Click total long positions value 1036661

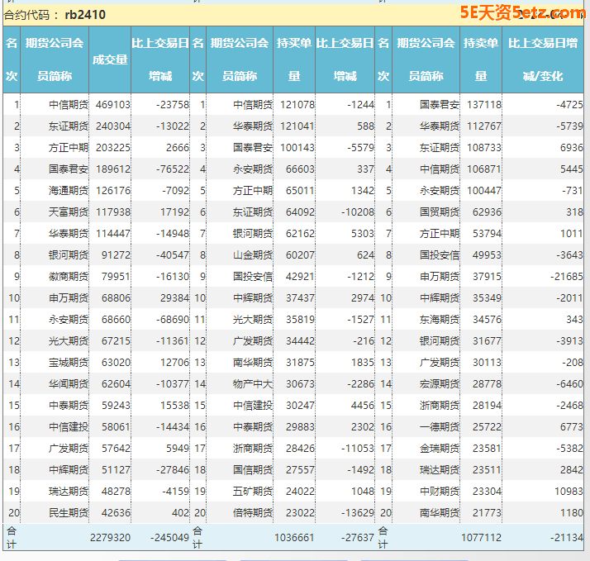click(x=294, y=537)
